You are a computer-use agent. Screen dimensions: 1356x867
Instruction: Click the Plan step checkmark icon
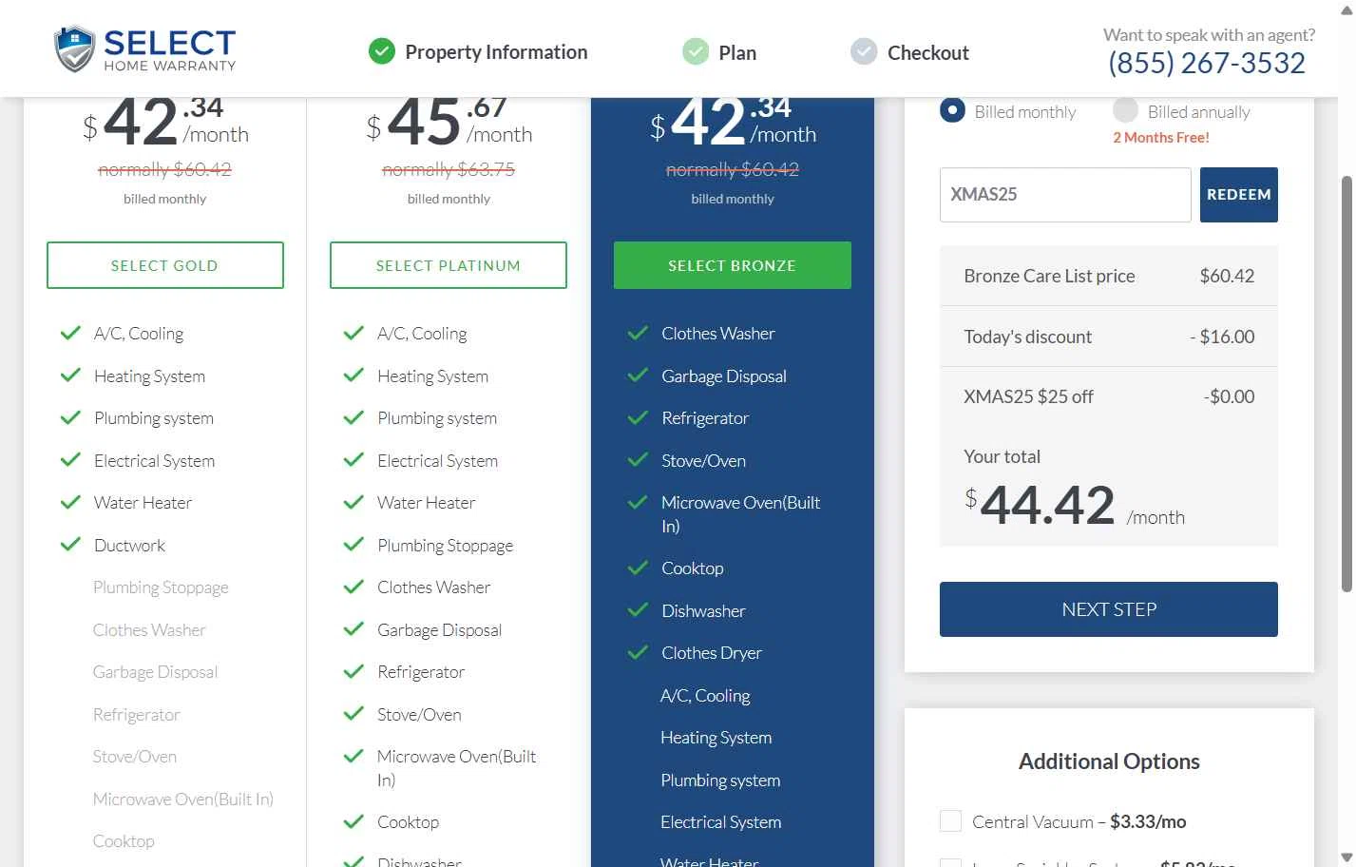[696, 51]
